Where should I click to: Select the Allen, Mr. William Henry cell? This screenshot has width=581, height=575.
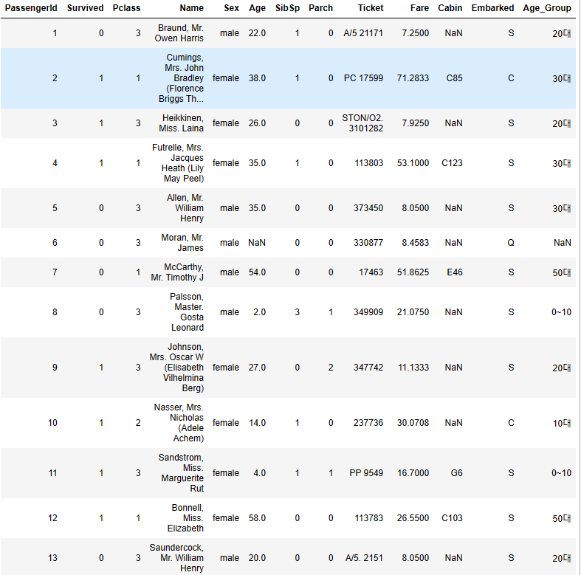point(185,208)
